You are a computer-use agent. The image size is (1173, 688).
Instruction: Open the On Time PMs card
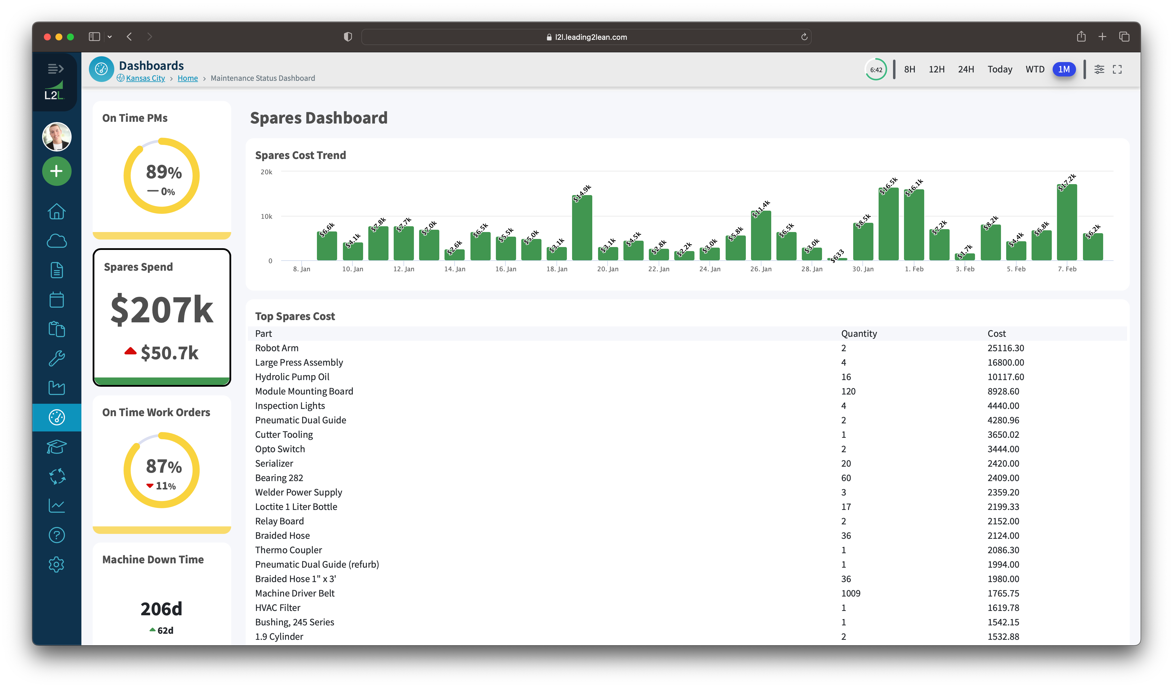162,170
